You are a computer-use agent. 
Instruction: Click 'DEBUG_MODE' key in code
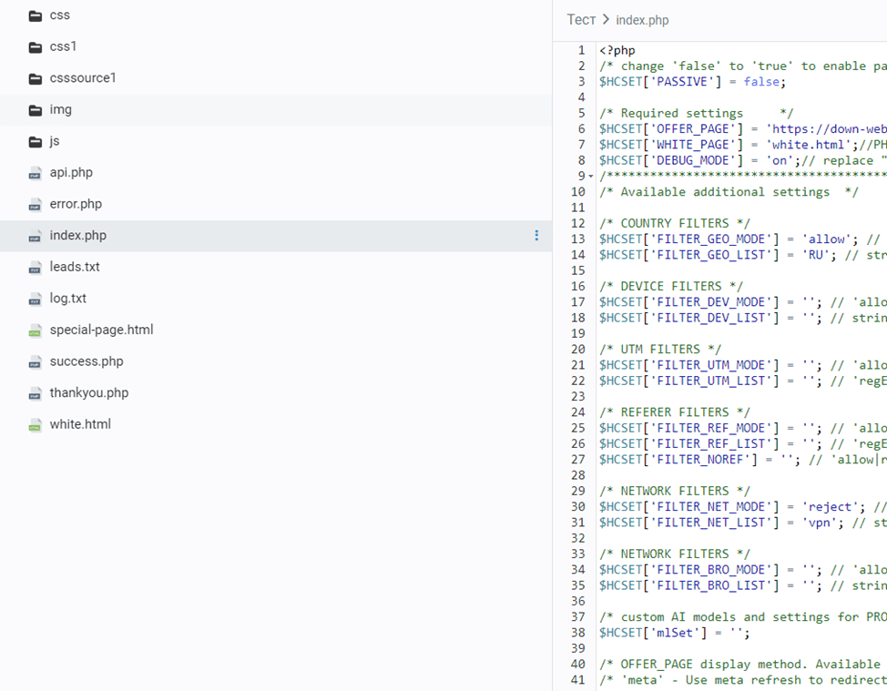click(x=696, y=160)
